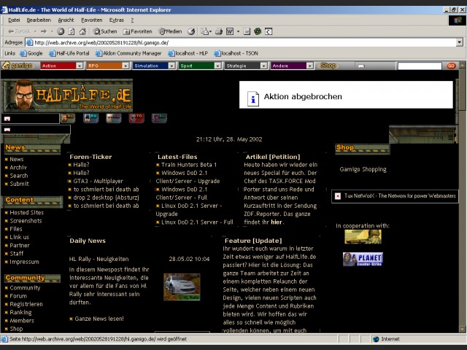Expand the Simulation games dropdown
Viewport: 467px width, 350px height.
(172, 66)
